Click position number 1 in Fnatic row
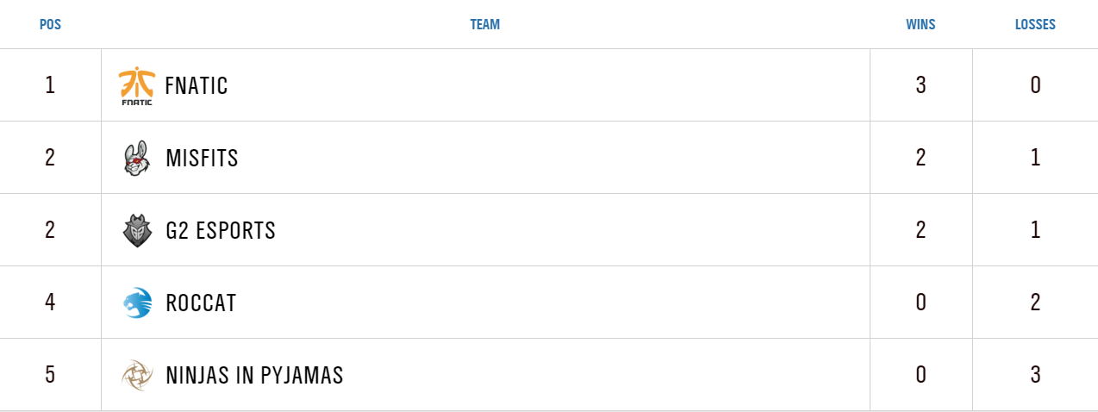1098x412 pixels. [50, 85]
